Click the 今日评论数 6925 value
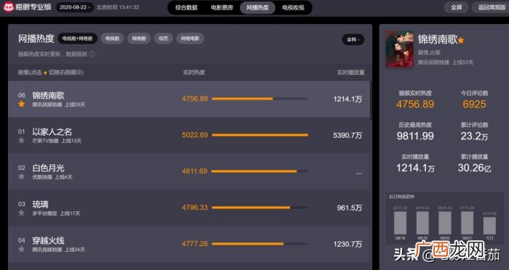The width and height of the screenshot is (509, 270). click(x=474, y=105)
